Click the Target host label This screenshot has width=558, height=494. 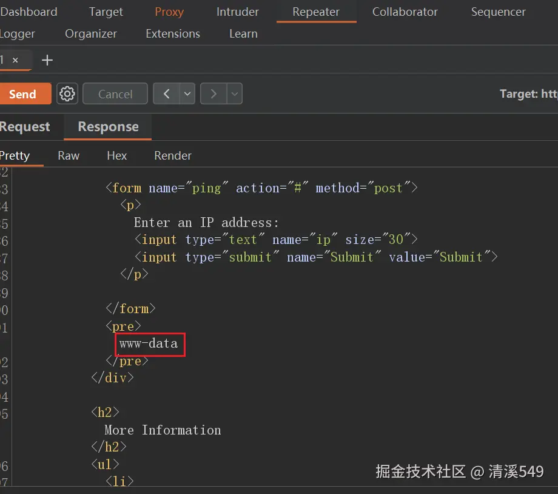(529, 94)
